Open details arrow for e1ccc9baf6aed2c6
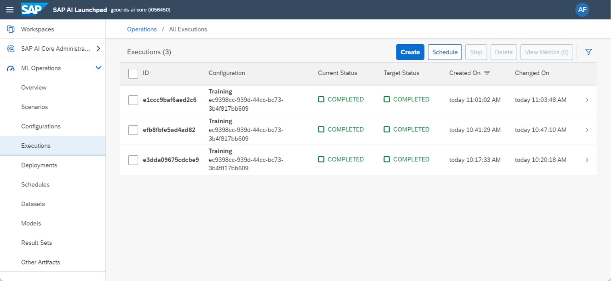This screenshot has height=281, width=611. [x=587, y=100]
